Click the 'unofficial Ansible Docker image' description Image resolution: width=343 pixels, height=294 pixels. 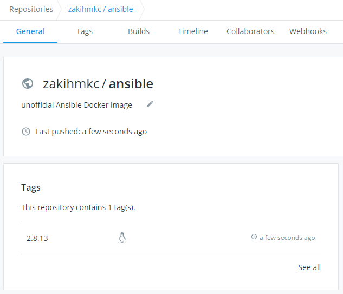76,105
